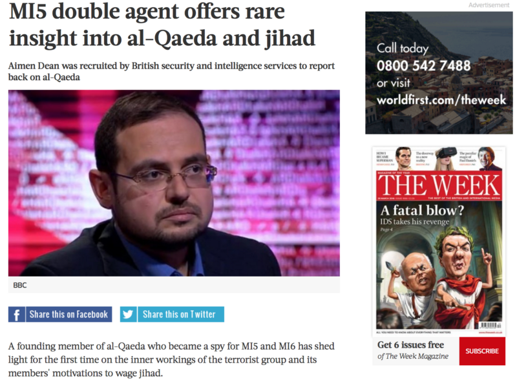
Task: Open the worldfirst.com/theweek advertisement
Action: (439, 73)
